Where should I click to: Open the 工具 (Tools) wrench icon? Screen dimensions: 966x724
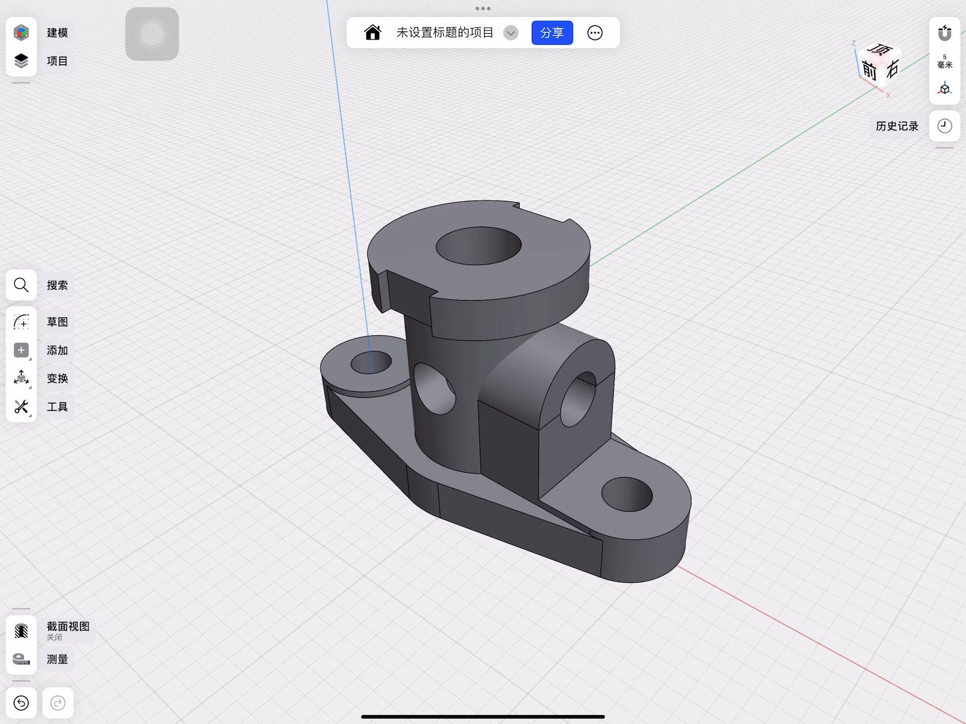tap(21, 407)
